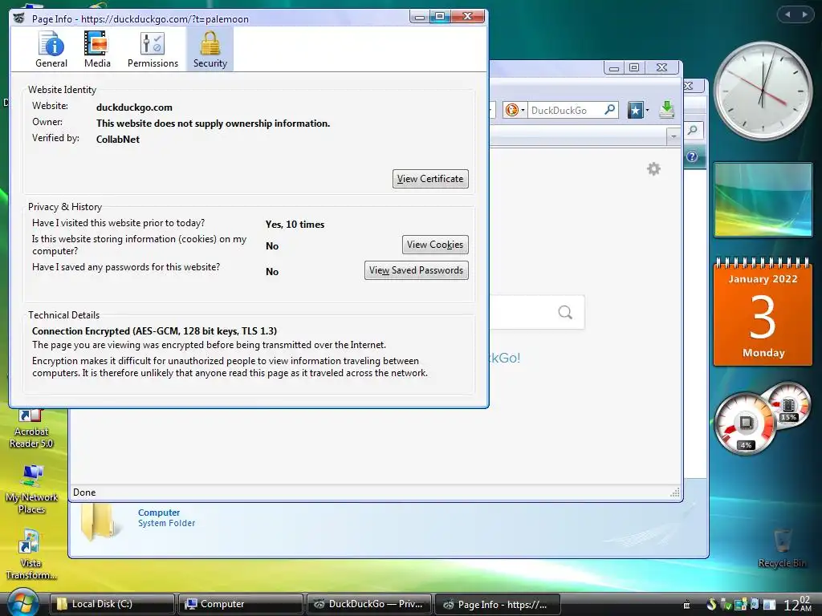This screenshot has height=616, width=822.
Task: Click the sidebar previous gadgets arrow
Action: point(787,14)
